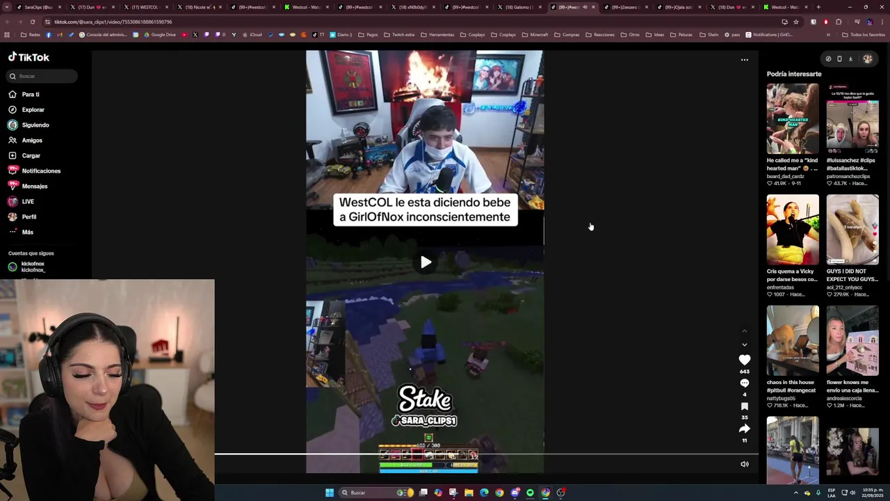Bookmark this page with the star icon
This screenshot has width=890, height=501.
[x=796, y=22]
